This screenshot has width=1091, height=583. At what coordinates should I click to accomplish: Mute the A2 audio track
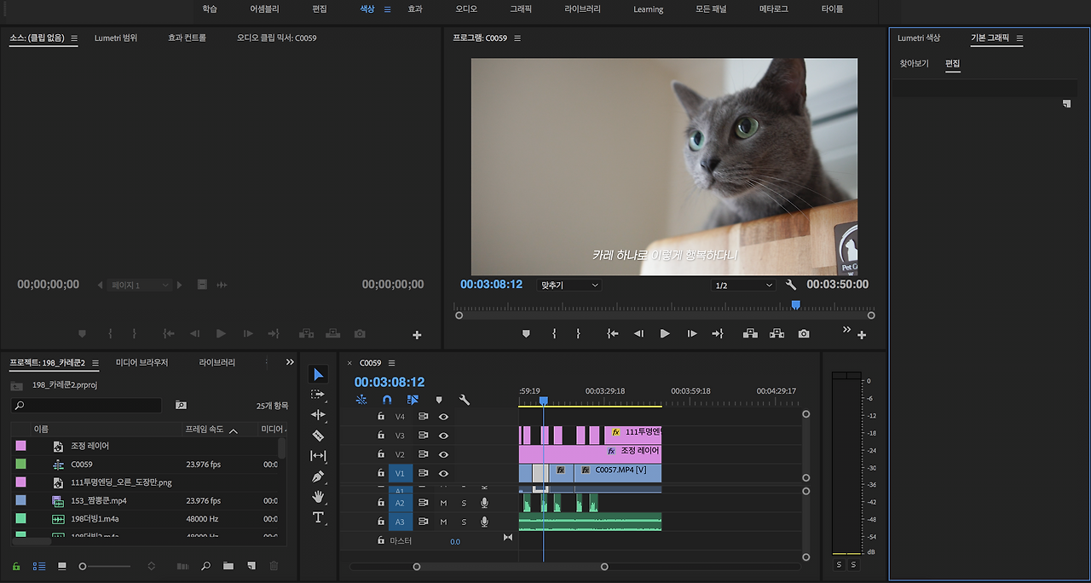(443, 503)
